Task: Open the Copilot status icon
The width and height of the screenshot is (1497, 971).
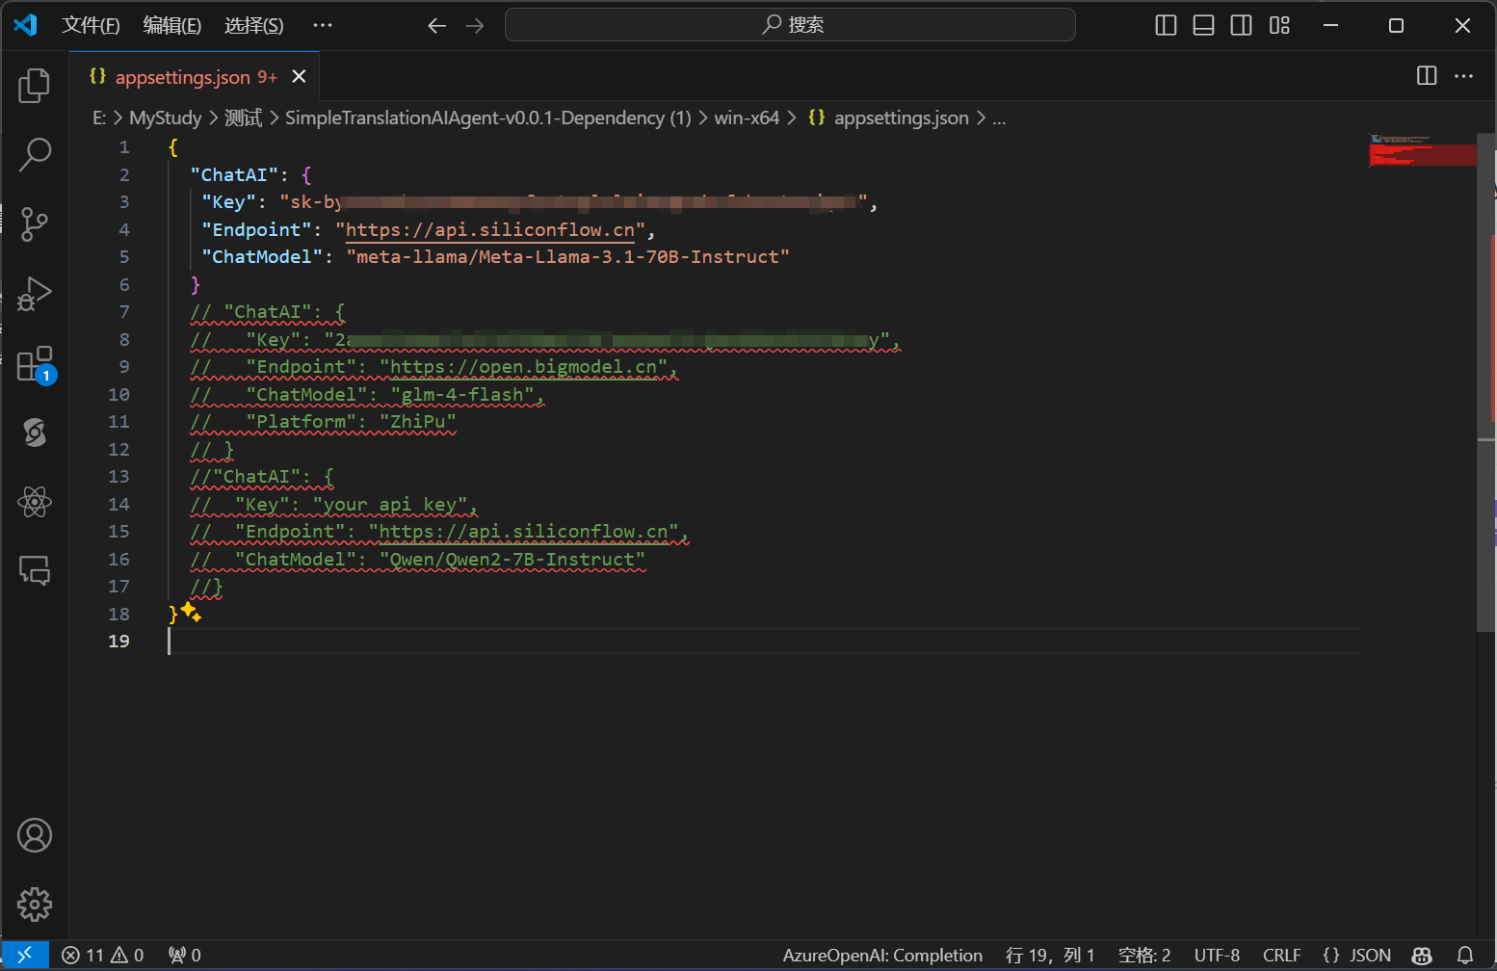Action: coord(1422,955)
